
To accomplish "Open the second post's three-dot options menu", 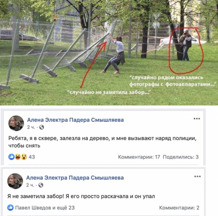I will tap(197, 177).
